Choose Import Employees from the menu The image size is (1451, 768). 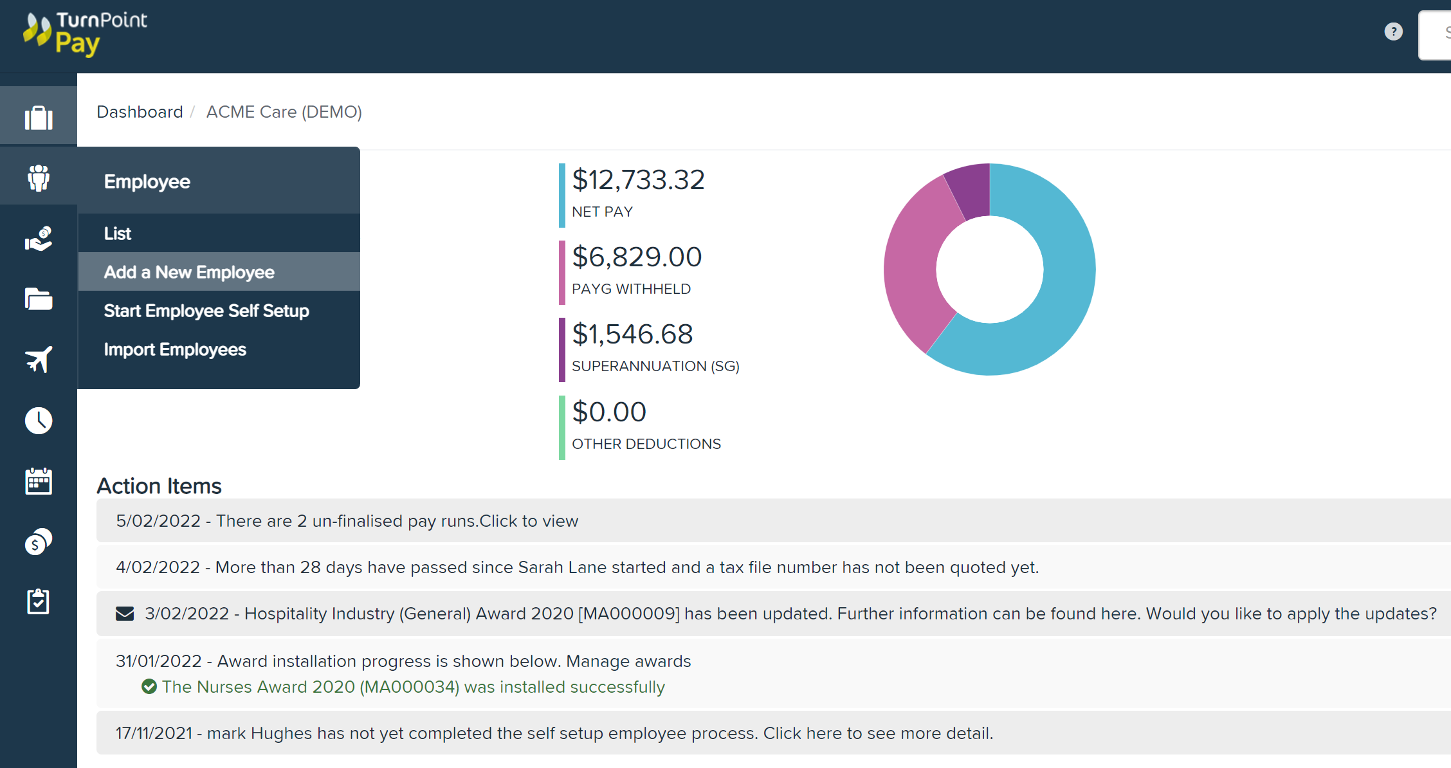tap(175, 349)
